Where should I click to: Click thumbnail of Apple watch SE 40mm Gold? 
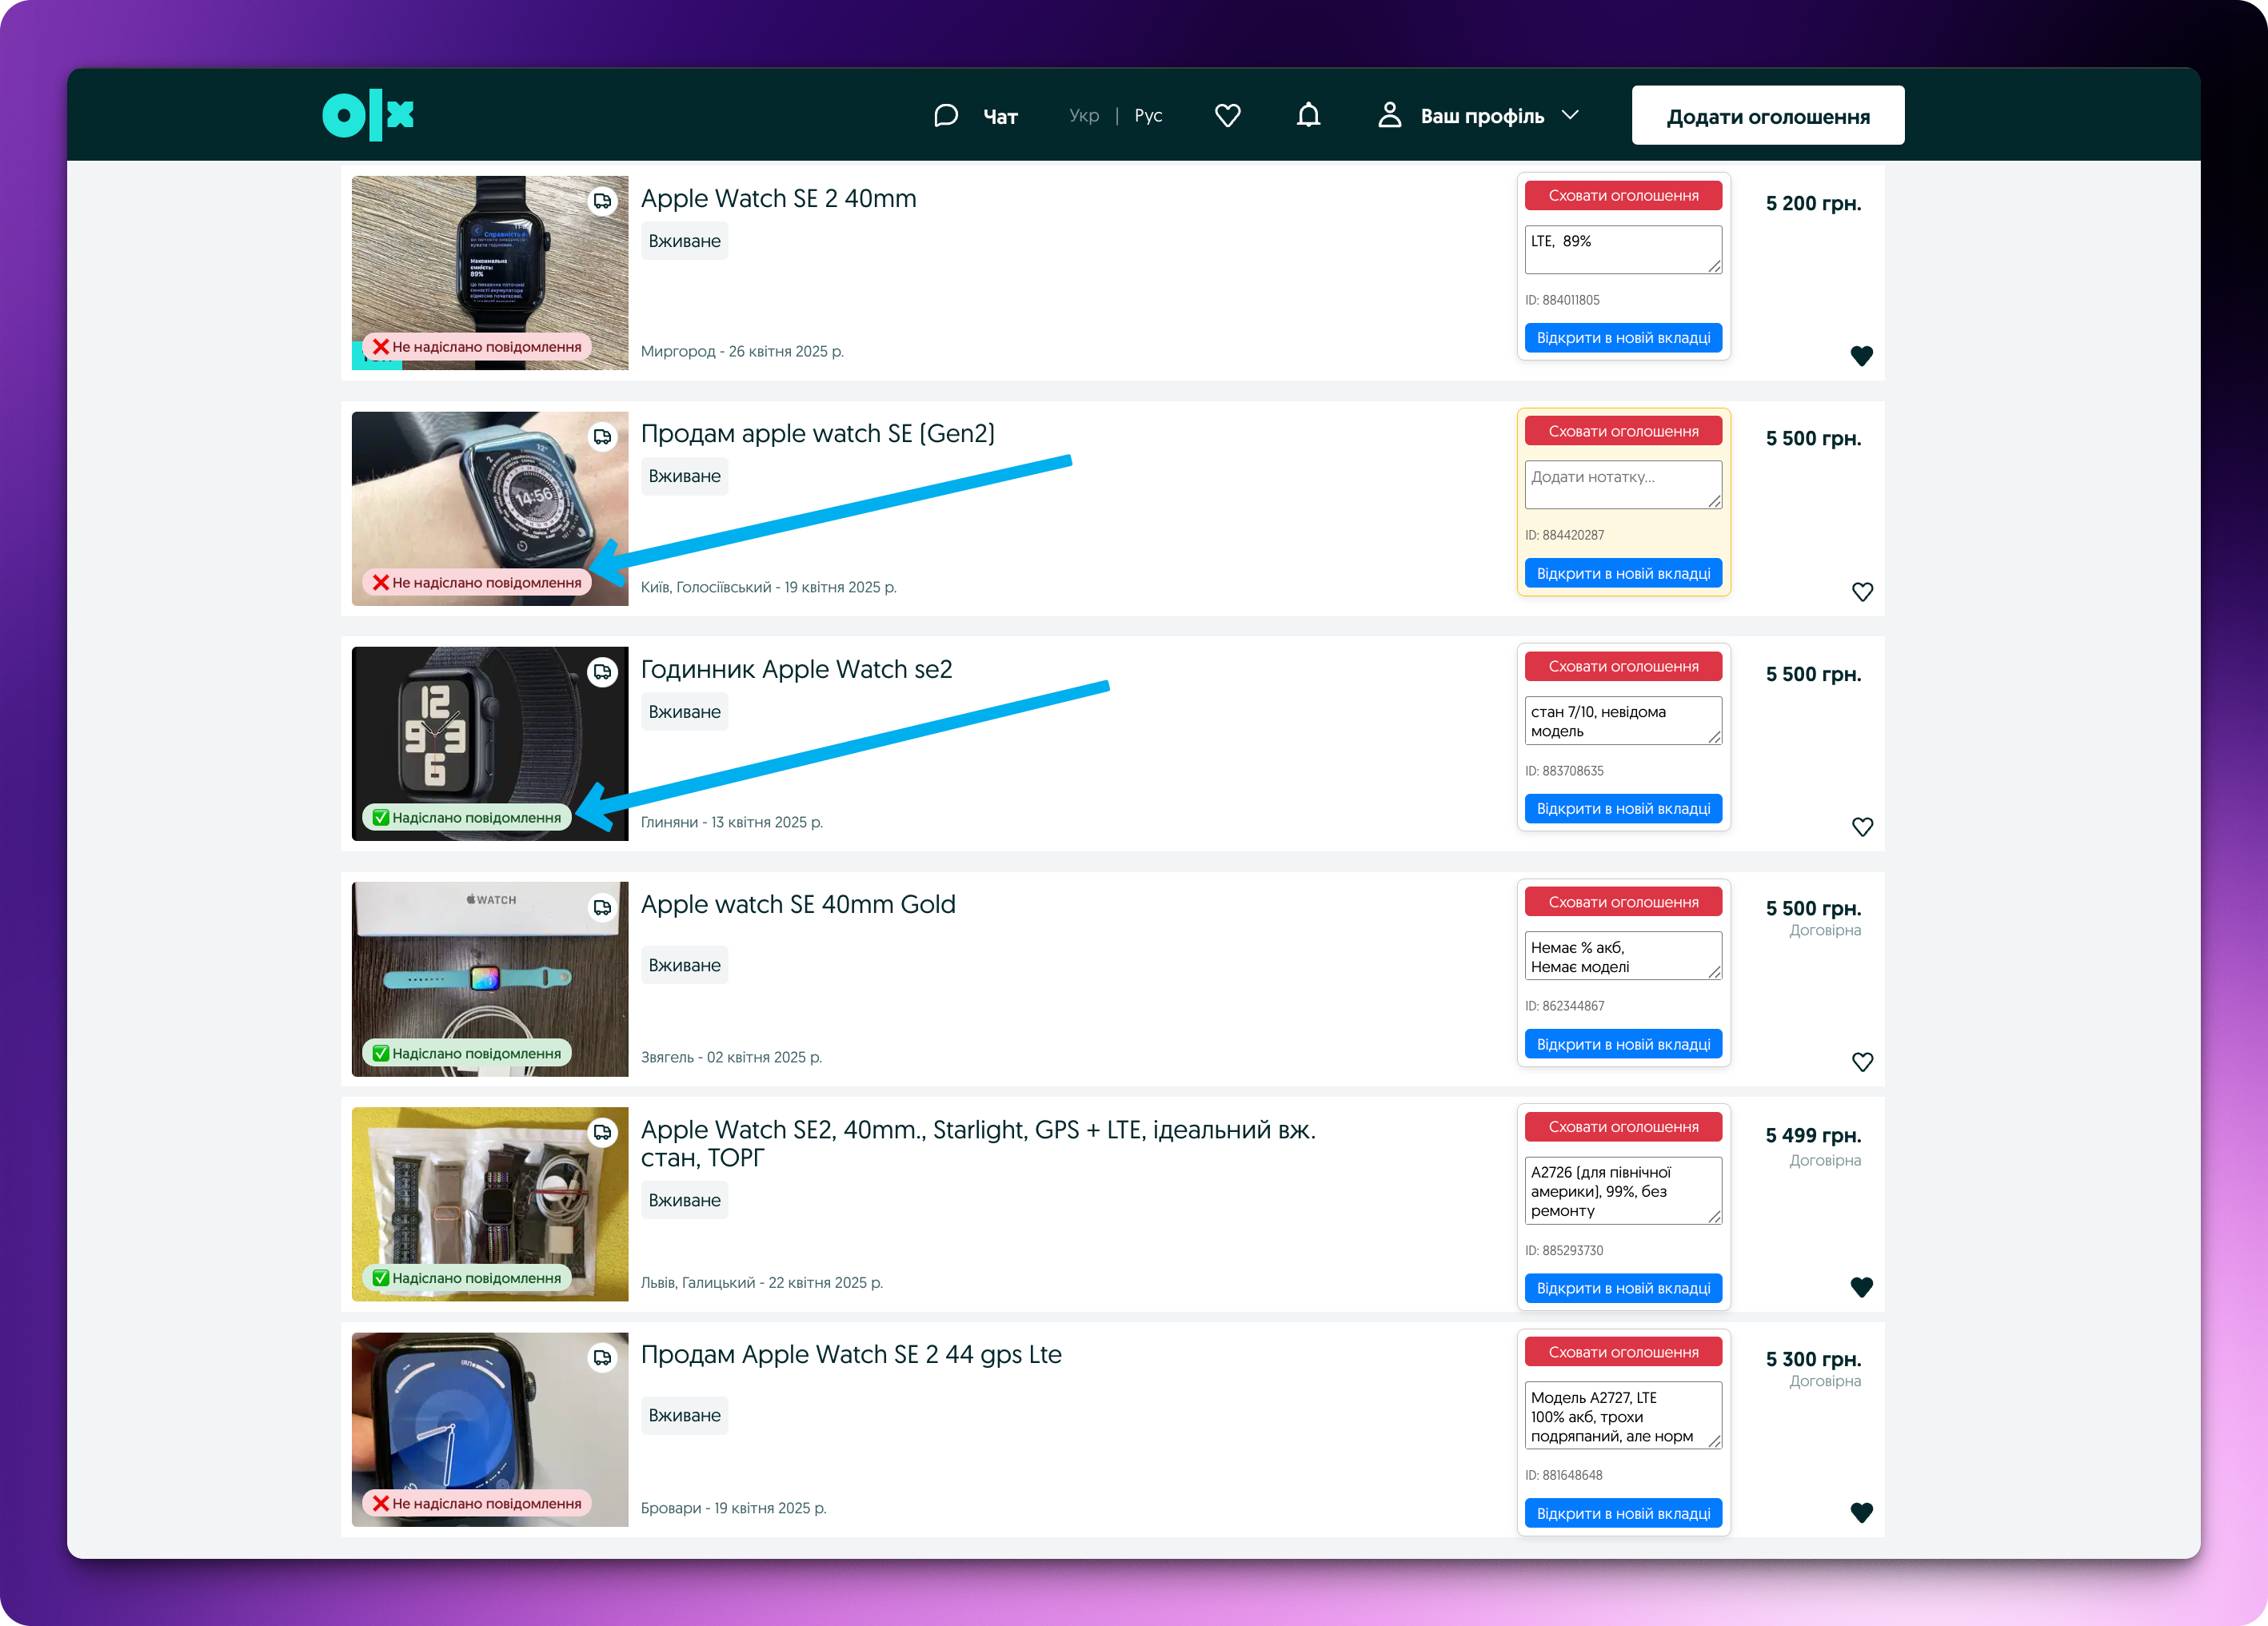(x=490, y=978)
